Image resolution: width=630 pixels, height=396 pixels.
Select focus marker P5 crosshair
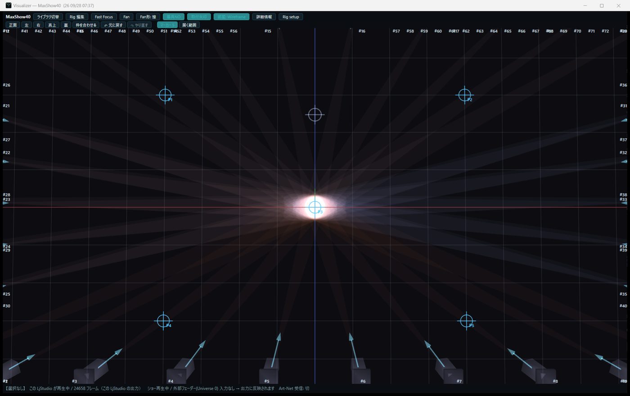point(466,321)
